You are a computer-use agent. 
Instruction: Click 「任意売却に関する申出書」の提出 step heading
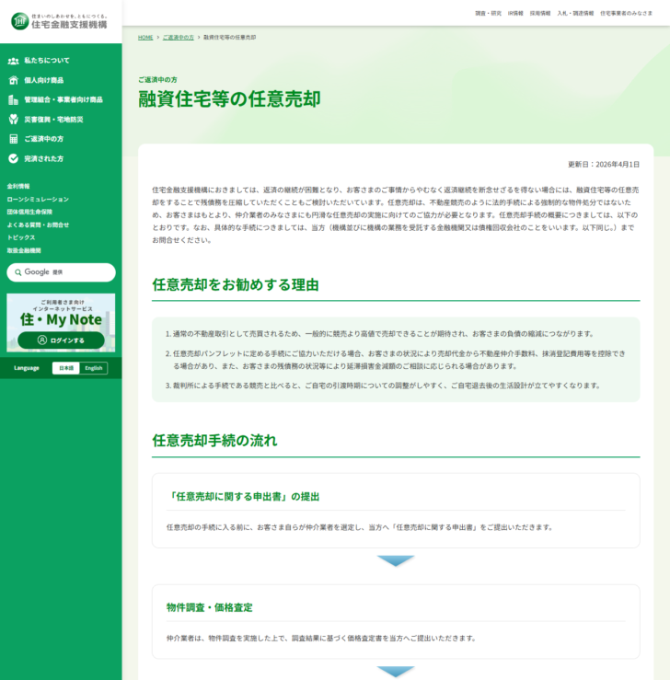click(x=243, y=497)
